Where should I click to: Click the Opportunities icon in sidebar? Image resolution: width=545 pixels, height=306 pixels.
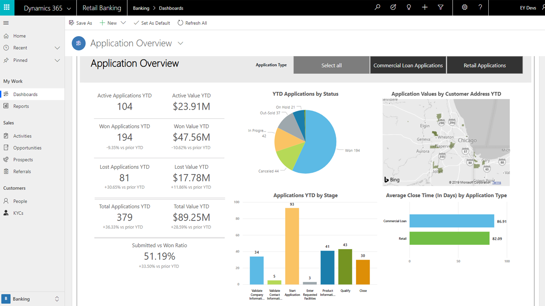click(x=6, y=148)
